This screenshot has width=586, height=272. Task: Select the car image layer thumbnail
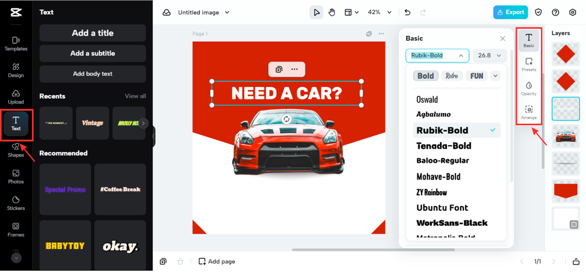pyautogui.click(x=566, y=136)
